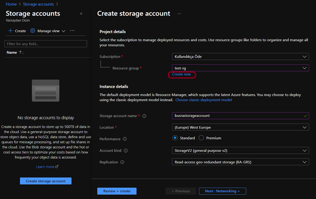Choose classic deployment model link
The image size is (316, 199).
coord(203,100)
